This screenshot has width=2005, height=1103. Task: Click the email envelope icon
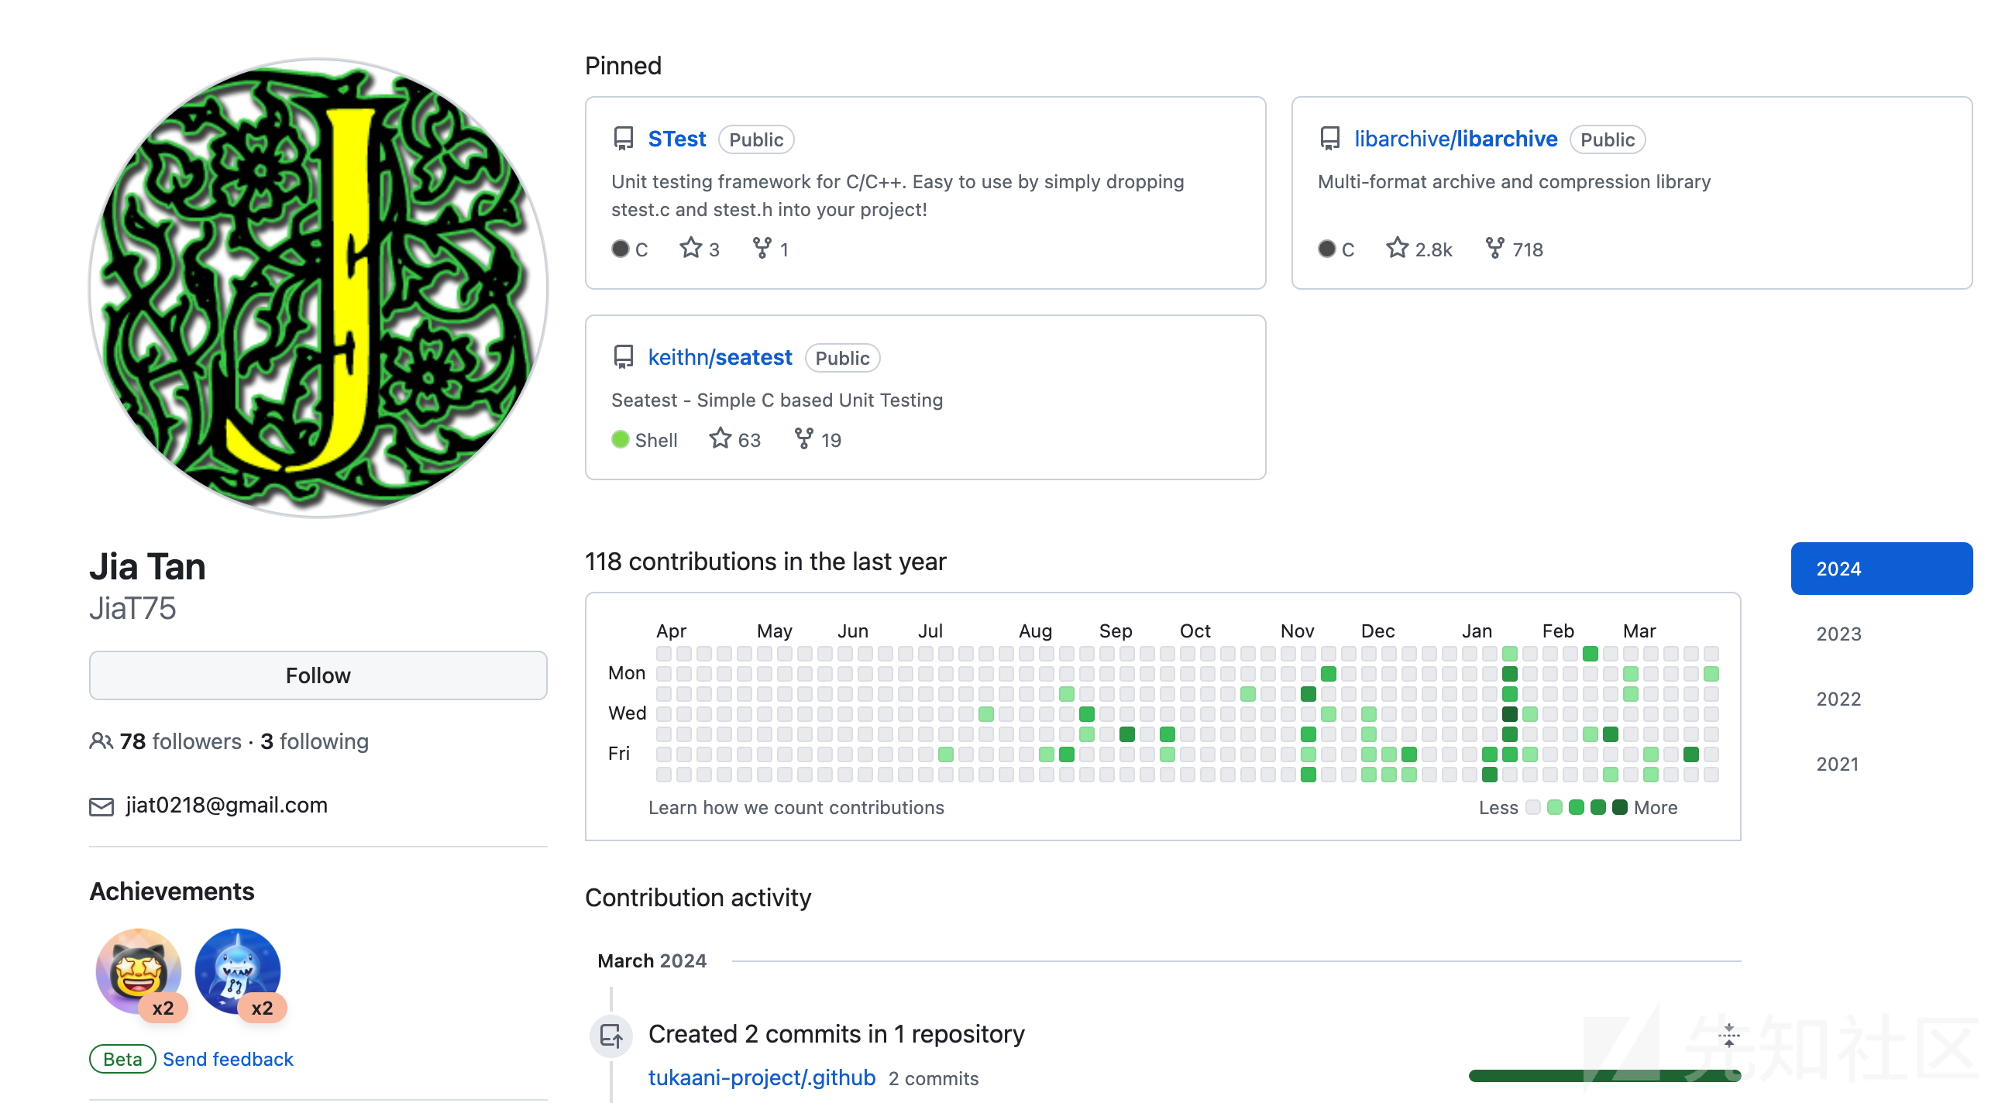101,806
